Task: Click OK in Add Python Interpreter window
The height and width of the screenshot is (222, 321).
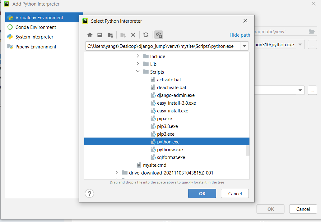Action: 270,209
